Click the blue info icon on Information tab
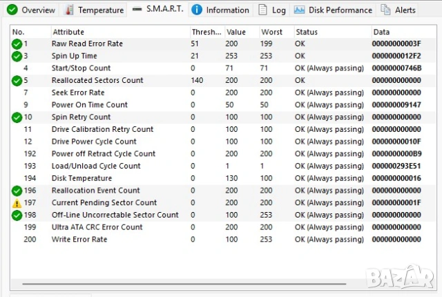 197,10
